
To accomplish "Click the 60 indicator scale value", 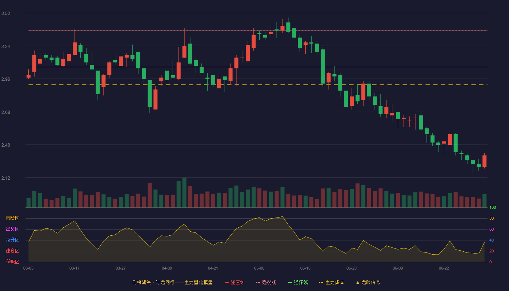I will click(x=492, y=229).
